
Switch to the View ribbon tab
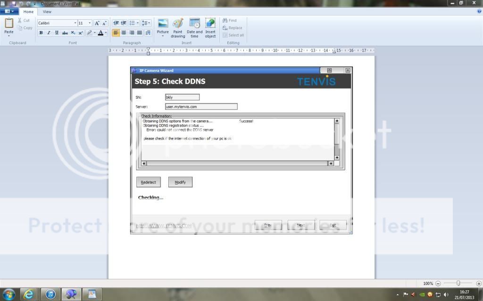pos(47,12)
